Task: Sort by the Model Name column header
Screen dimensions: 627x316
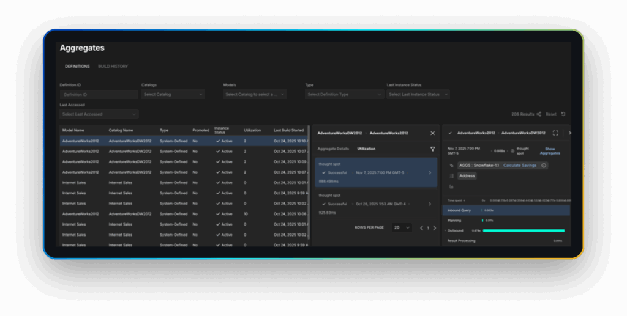Action: coord(73,130)
